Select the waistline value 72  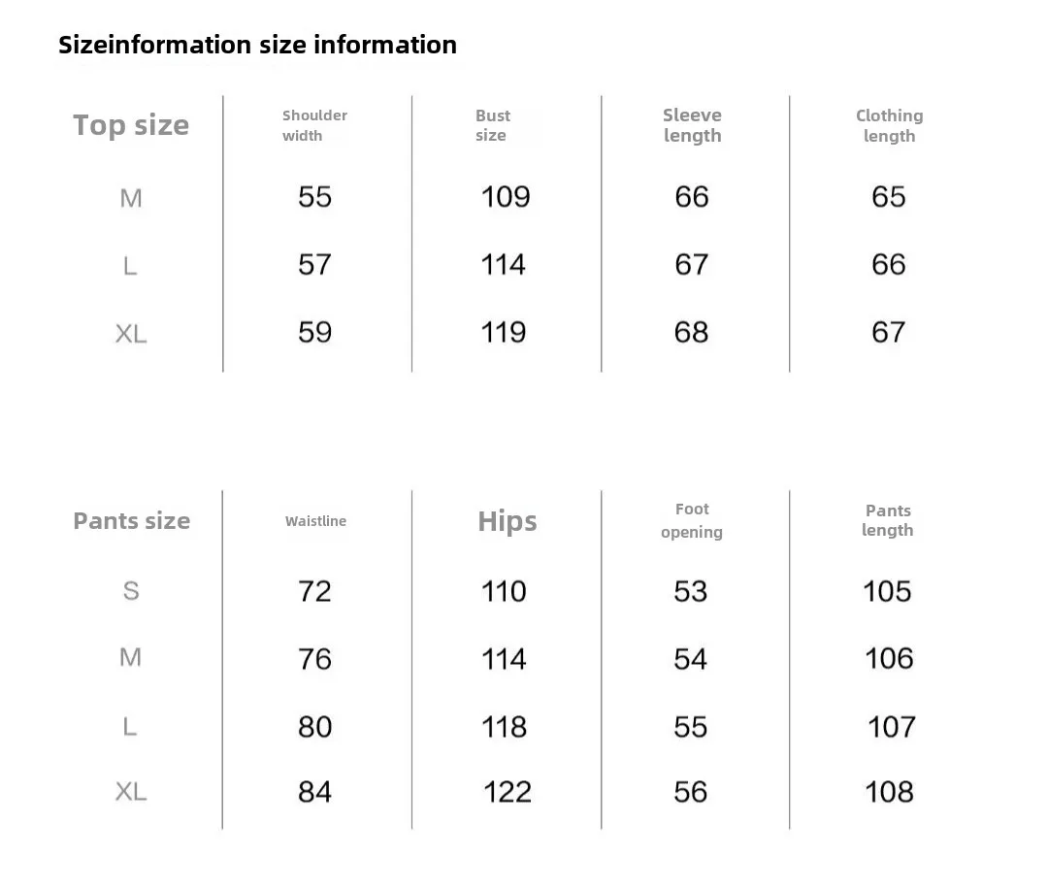pyautogui.click(x=314, y=591)
